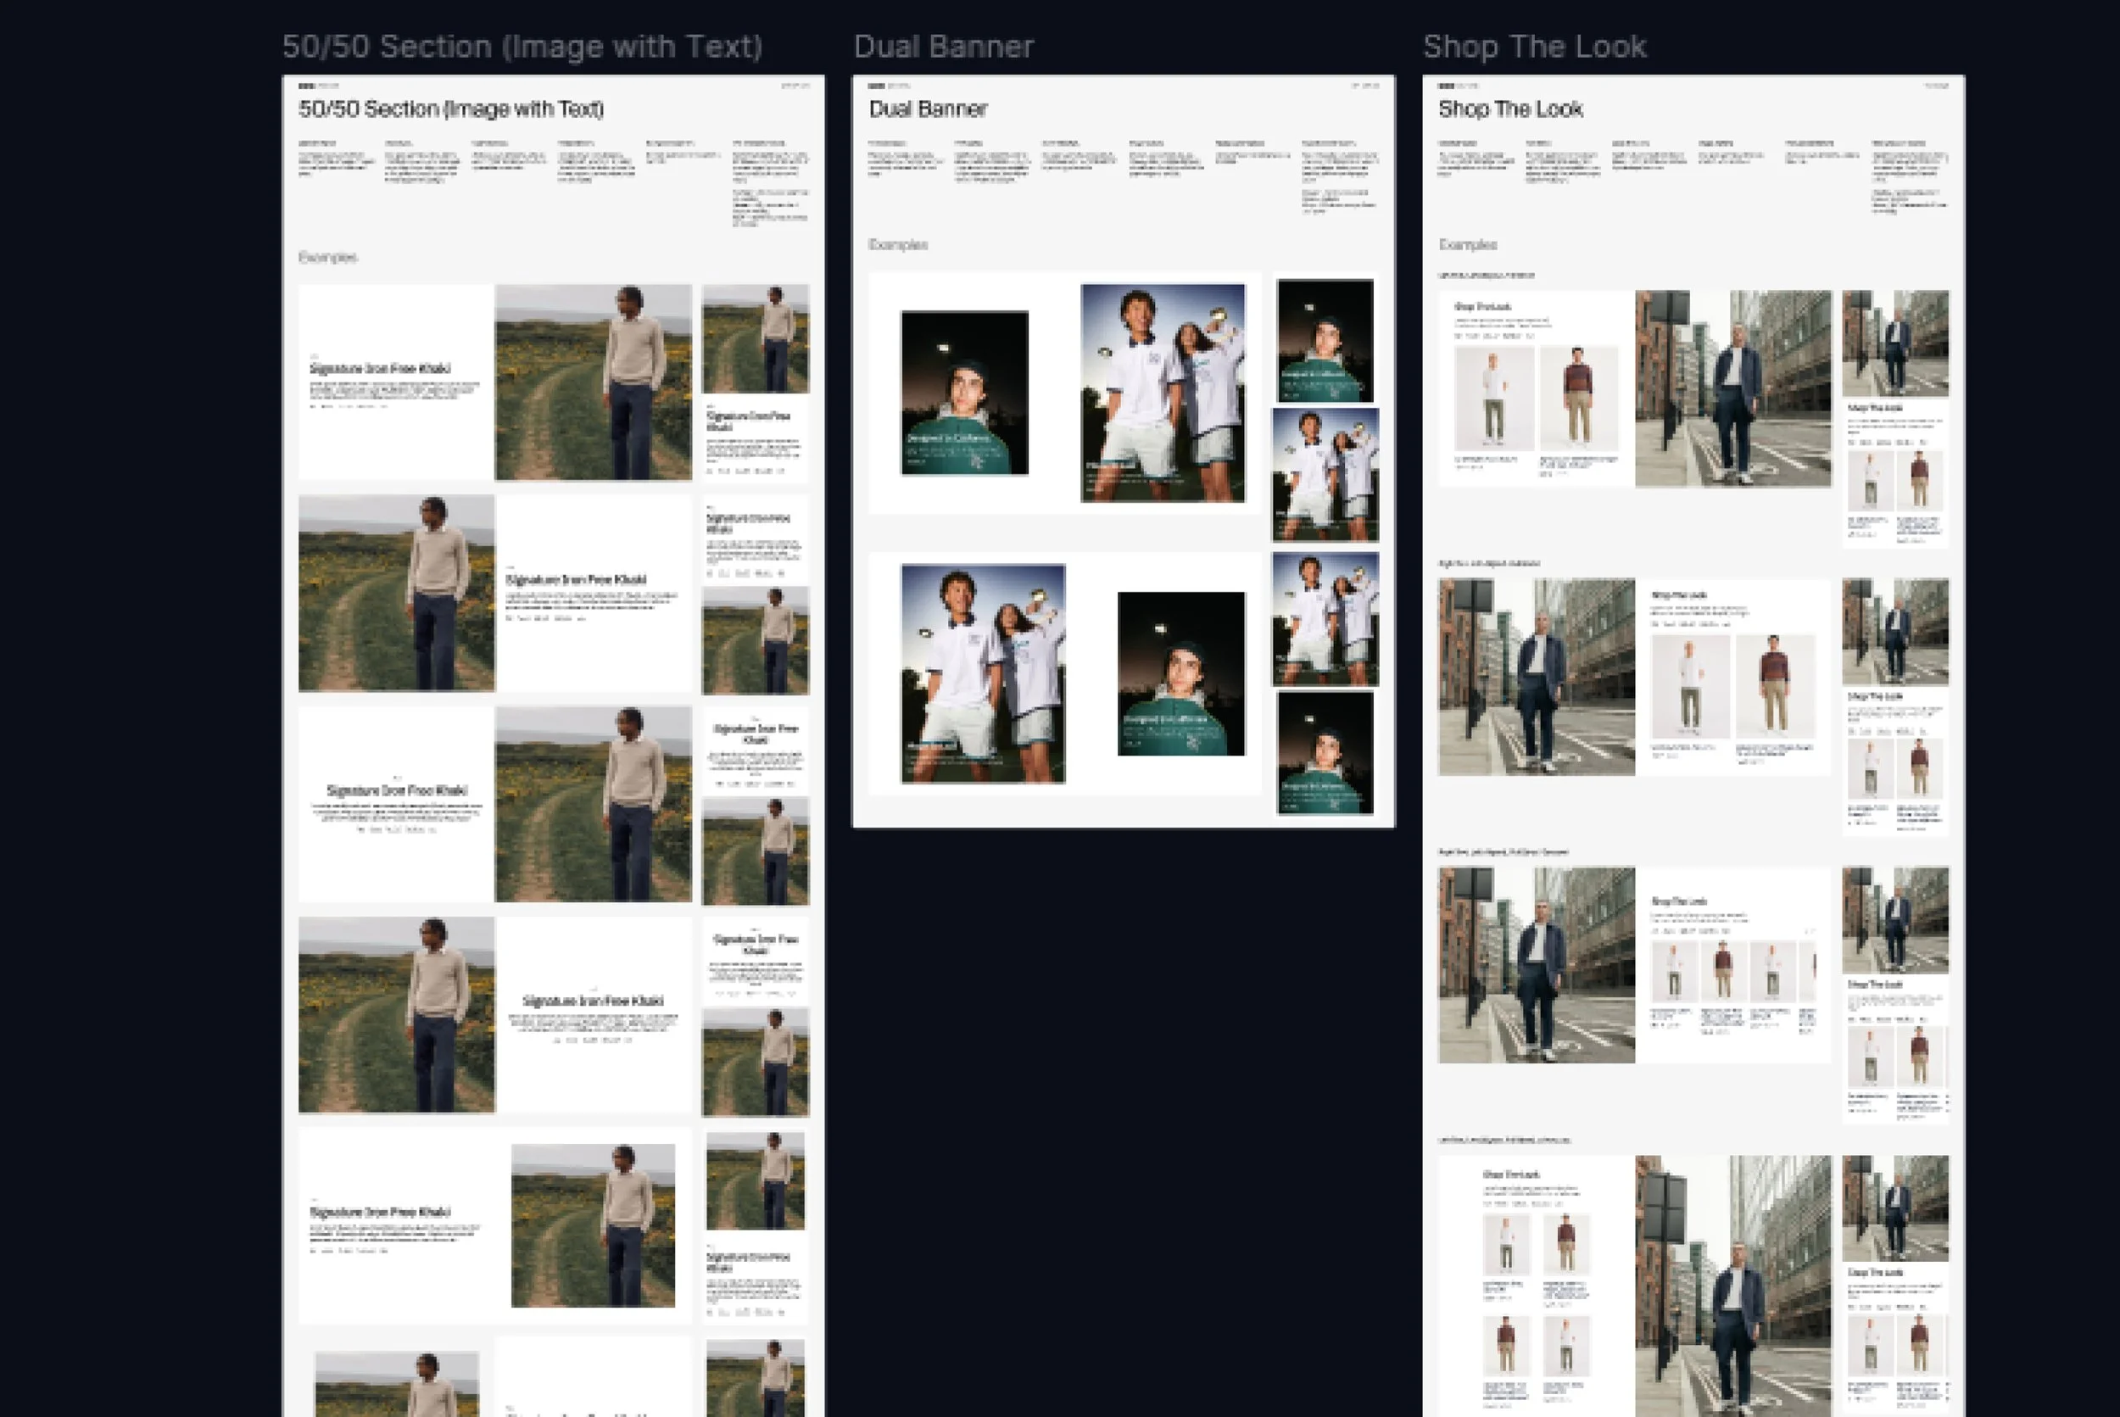Select maroon sweater product image in first Shop The Look example
The image size is (2120, 1417).
point(1578,399)
